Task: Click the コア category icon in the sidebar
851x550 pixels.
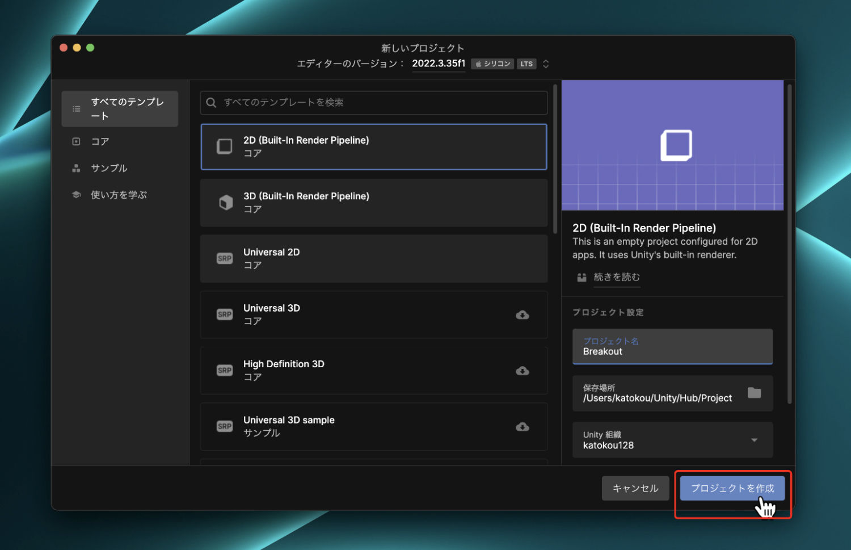Action: (x=77, y=141)
